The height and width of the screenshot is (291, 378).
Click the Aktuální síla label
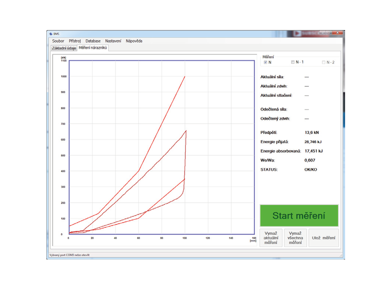tap(272, 77)
